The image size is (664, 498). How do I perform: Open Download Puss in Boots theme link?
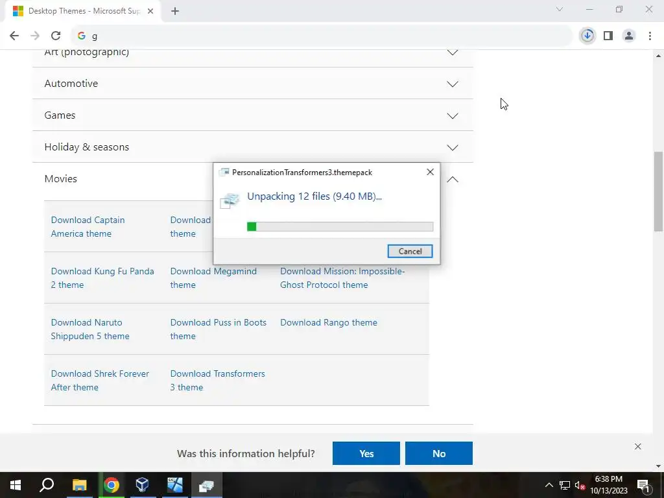pos(219,329)
